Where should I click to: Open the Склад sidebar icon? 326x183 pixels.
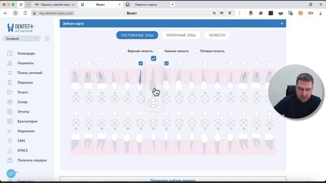pos(10,102)
